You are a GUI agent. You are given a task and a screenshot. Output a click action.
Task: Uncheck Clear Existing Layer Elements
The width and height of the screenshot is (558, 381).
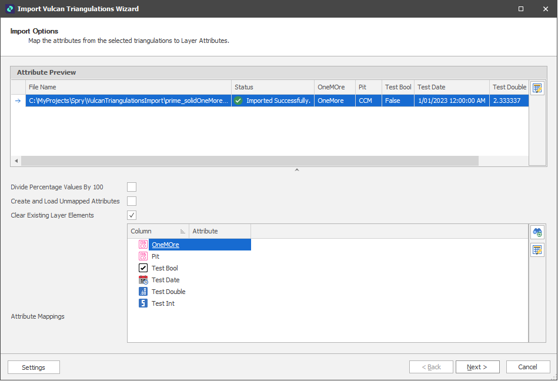(x=132, y=215)
